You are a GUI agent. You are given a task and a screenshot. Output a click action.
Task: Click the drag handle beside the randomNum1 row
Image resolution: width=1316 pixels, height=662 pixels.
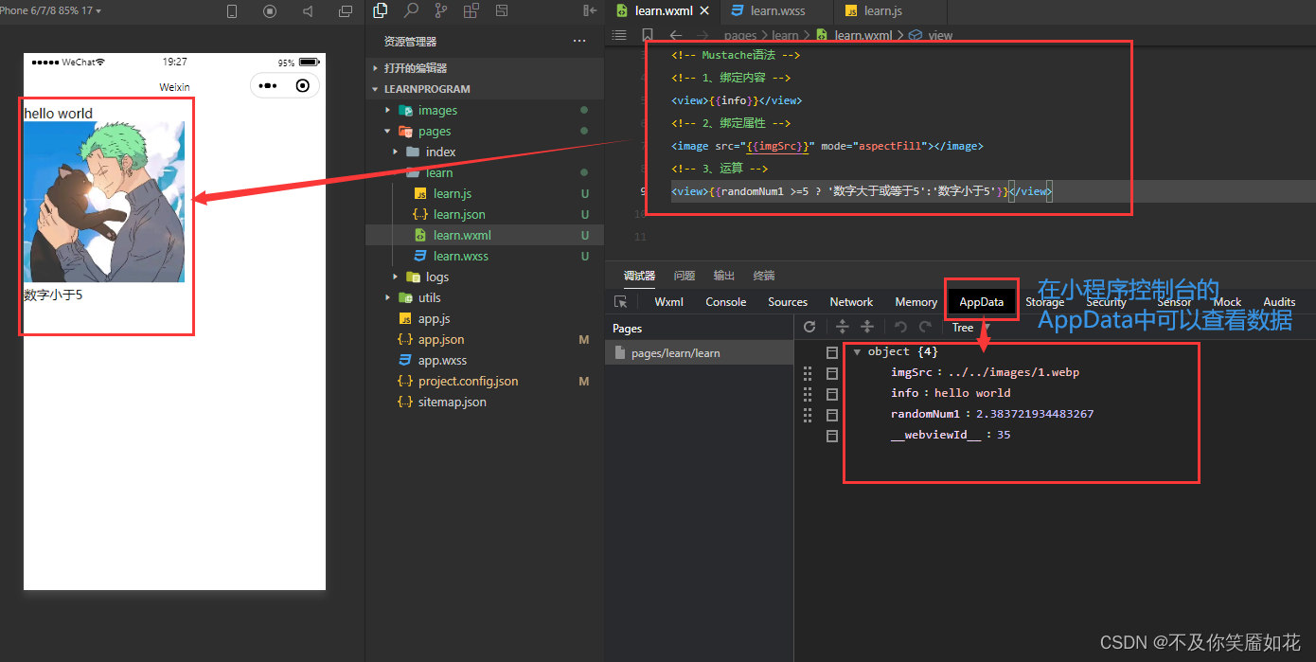[x=808, y=415]
